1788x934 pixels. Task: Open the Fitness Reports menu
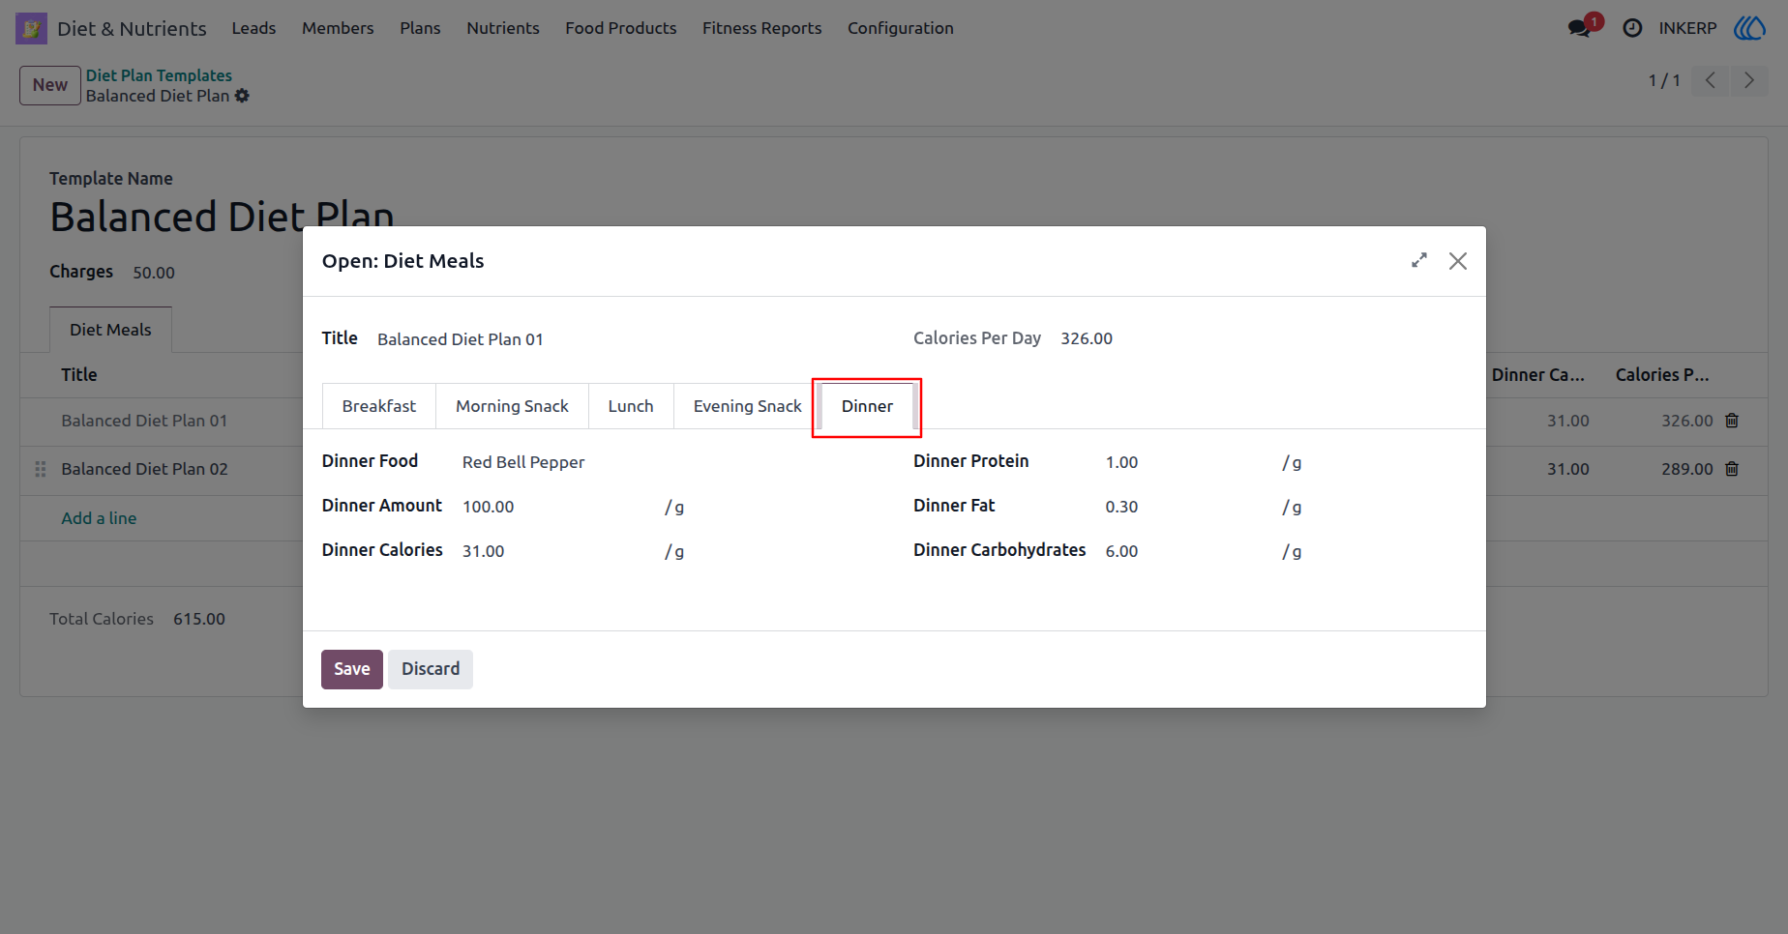[x=762, y=28]
